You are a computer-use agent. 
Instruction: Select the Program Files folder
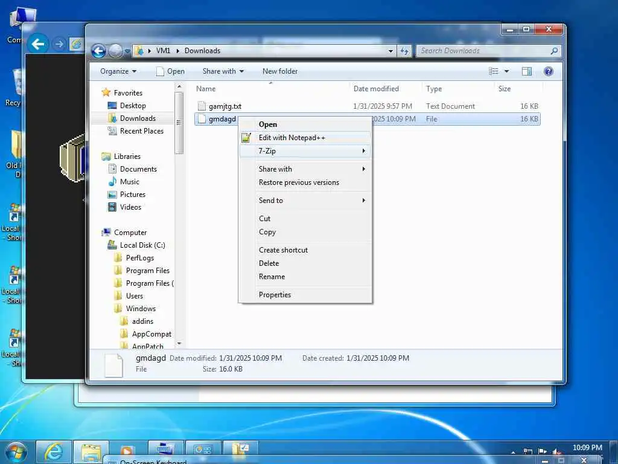[147, 271]
